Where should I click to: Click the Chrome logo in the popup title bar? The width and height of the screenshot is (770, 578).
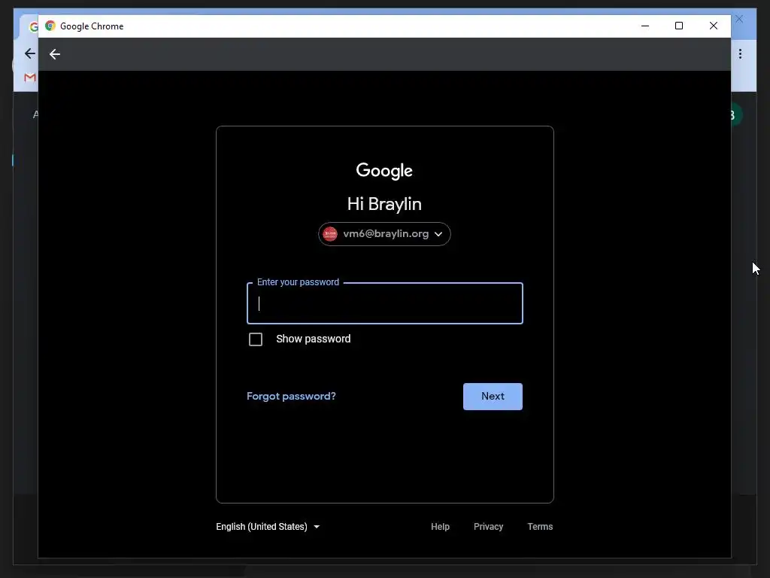click(x=50, y=26)
